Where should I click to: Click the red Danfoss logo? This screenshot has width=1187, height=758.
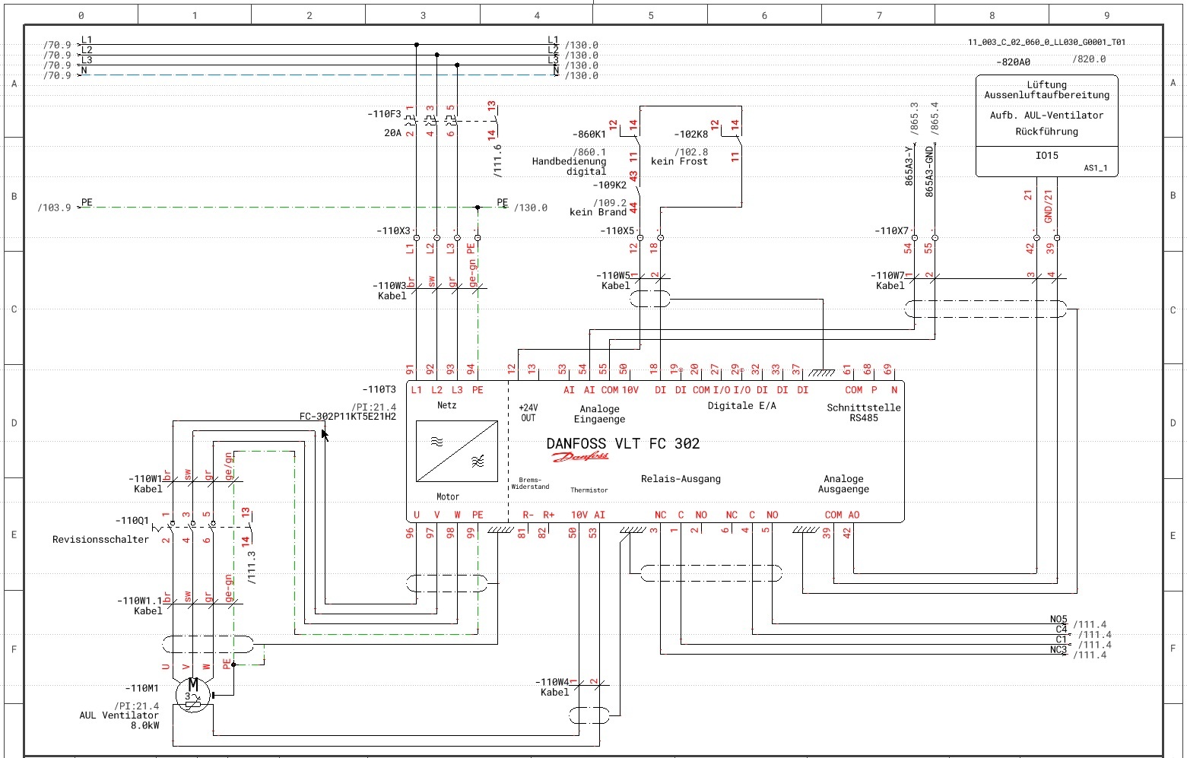pyautogui.click(x=580, y=457)
